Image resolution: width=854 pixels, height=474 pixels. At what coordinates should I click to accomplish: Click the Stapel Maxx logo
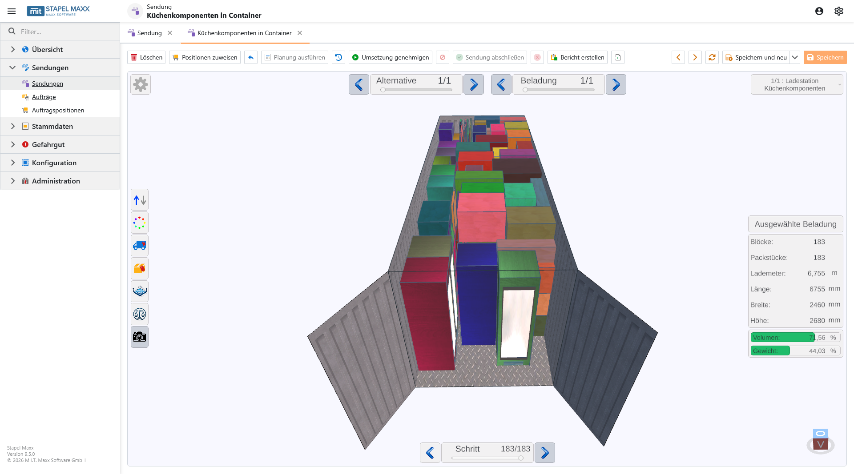click(x=58, y=11)
